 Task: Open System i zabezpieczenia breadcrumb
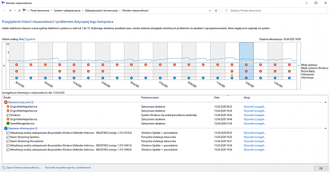[67, 11]
